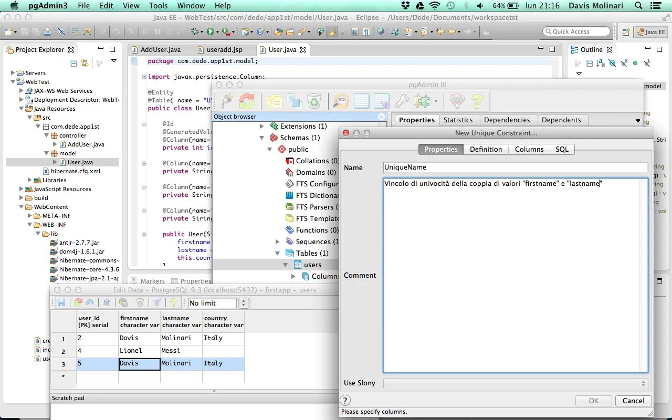Expand the Libraries node
The height and width of the screenshot is (420, 672).
click(x=30, y=180)
